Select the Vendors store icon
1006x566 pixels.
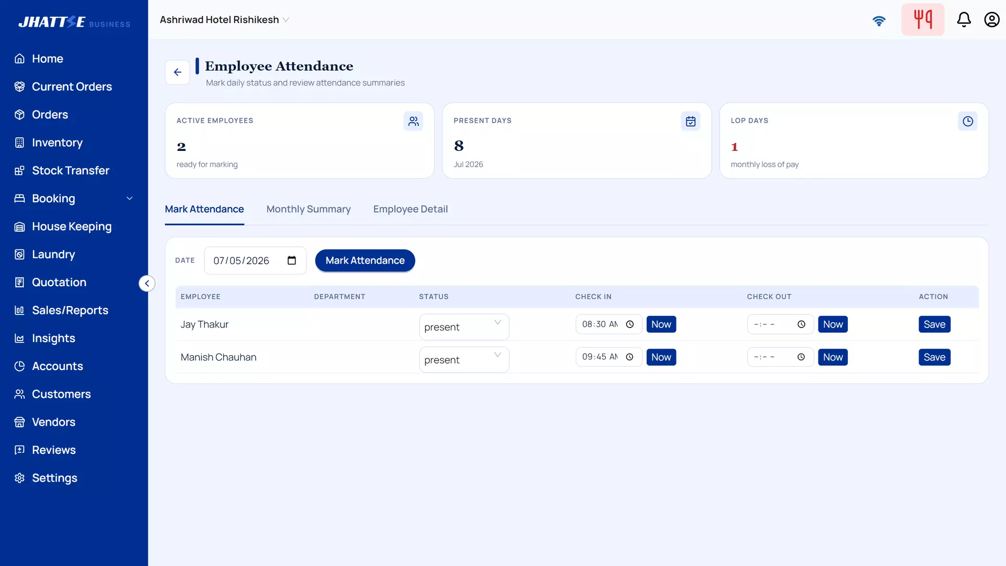pyautogui.click(x=19, y=422)
